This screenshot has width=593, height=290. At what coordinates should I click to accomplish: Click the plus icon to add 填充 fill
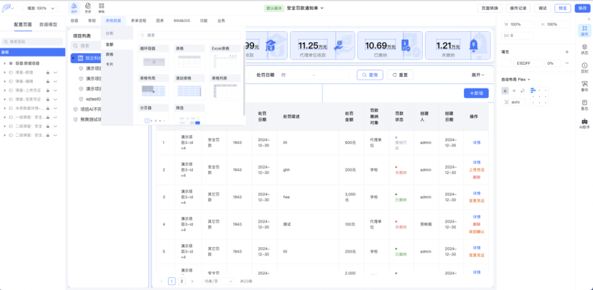pyautogui.click(x=566, y=52)
